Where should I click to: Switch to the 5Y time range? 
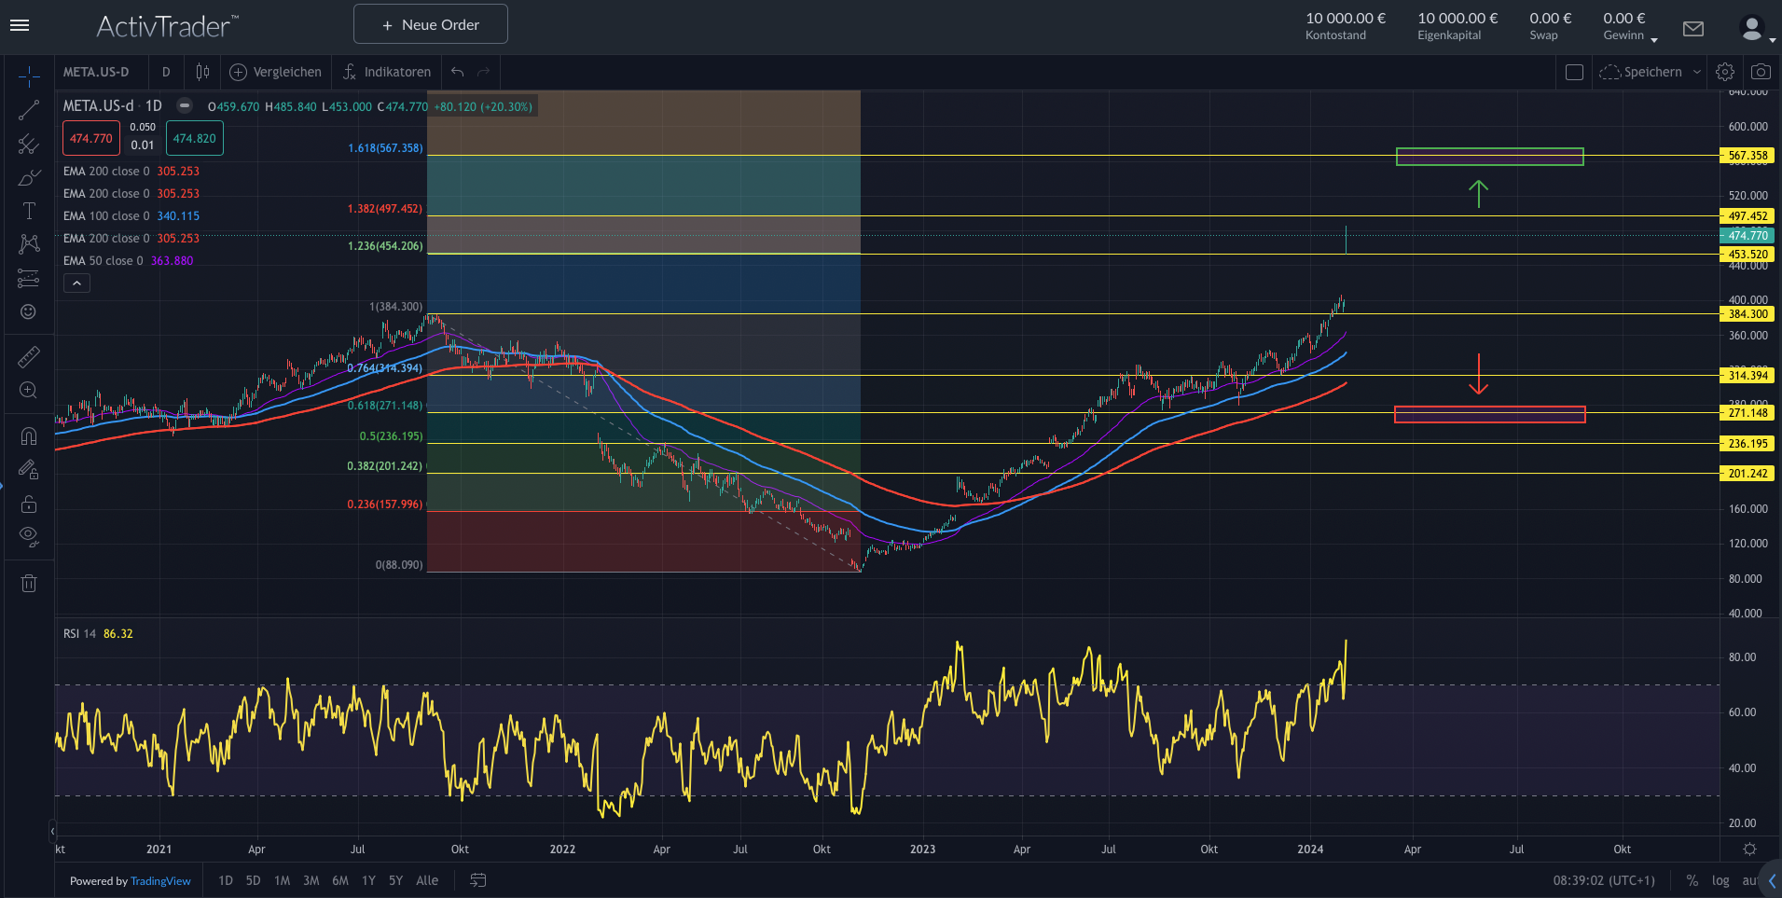coord(395,880)
